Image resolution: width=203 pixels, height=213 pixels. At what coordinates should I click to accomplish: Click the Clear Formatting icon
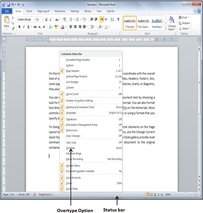point(65,20)
